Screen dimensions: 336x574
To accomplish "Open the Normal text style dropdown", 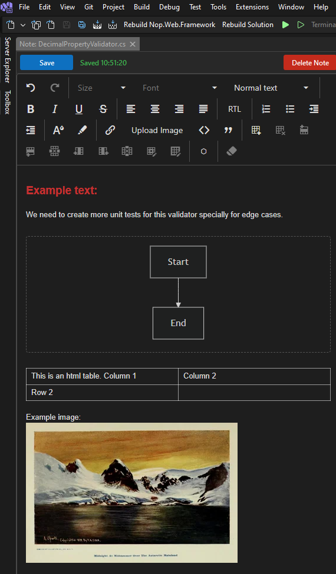I will pos(271,88).
